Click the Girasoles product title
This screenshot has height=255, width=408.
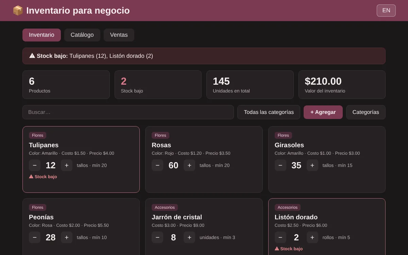(x=289, y=145)
